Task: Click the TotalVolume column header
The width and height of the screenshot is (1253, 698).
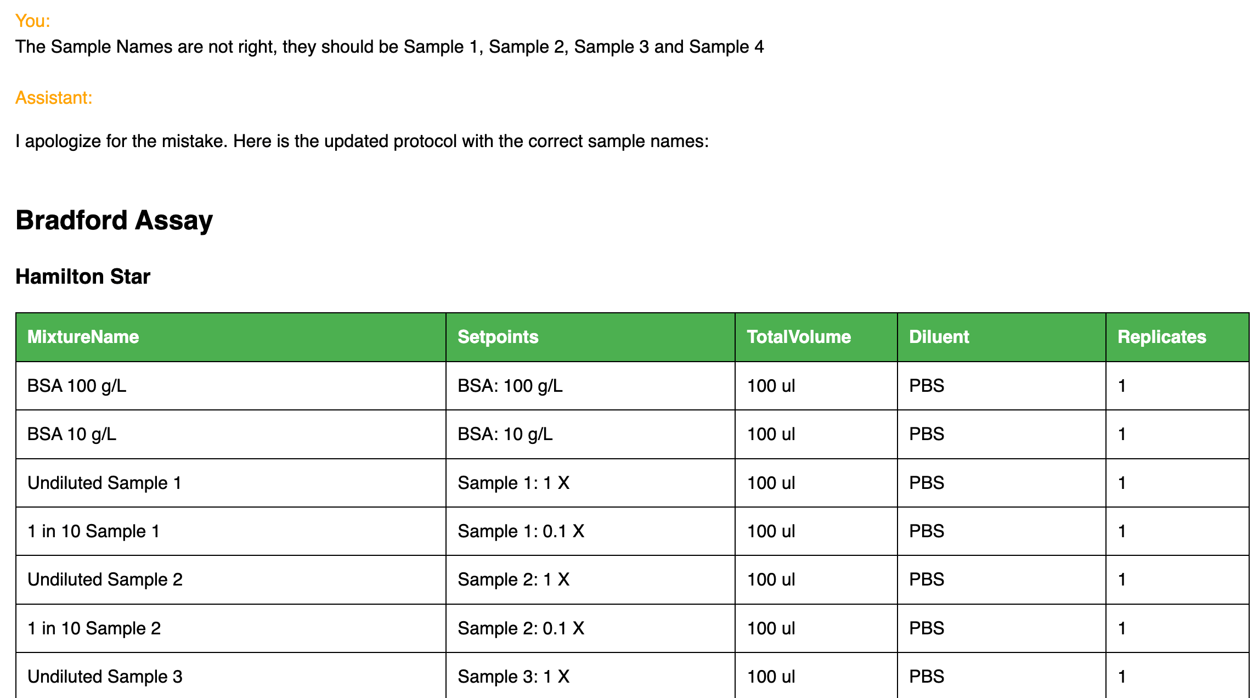Action: pyautogui.click(x=798, y=337)
